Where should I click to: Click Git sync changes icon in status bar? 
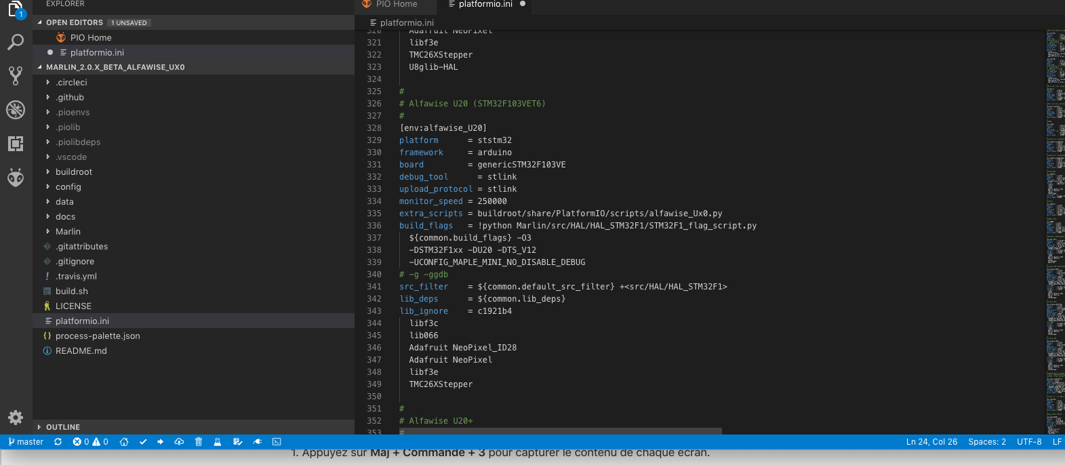(58, 442)
